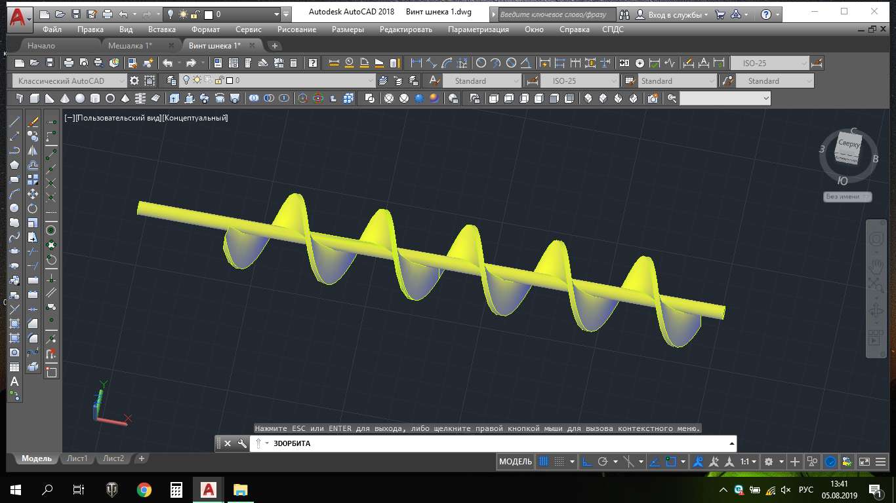Open the Layer Properties Manager icon
Screen dimensions: 896x503
point(172,81)
